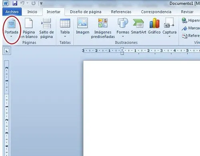Viewport: 200px width, 156px height.
Task: Expand the Captura dropdown arrow
Action: tap(169, 36)
